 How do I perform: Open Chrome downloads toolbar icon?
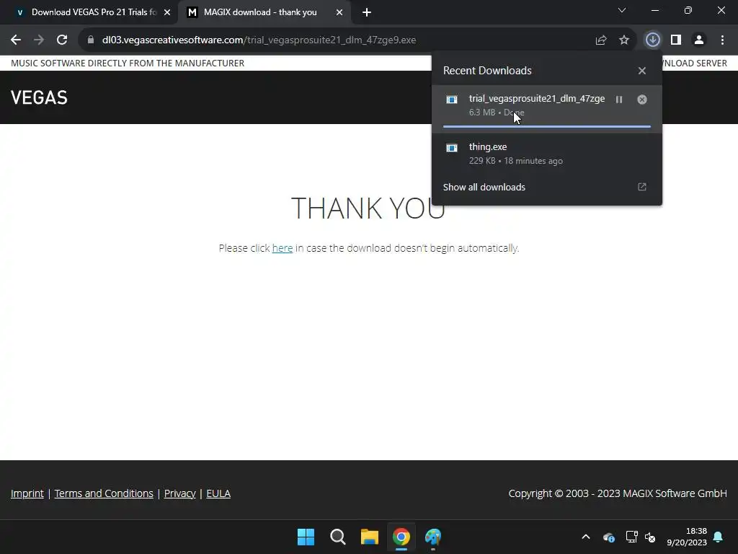pyautogui.click(x=652, y=40)
